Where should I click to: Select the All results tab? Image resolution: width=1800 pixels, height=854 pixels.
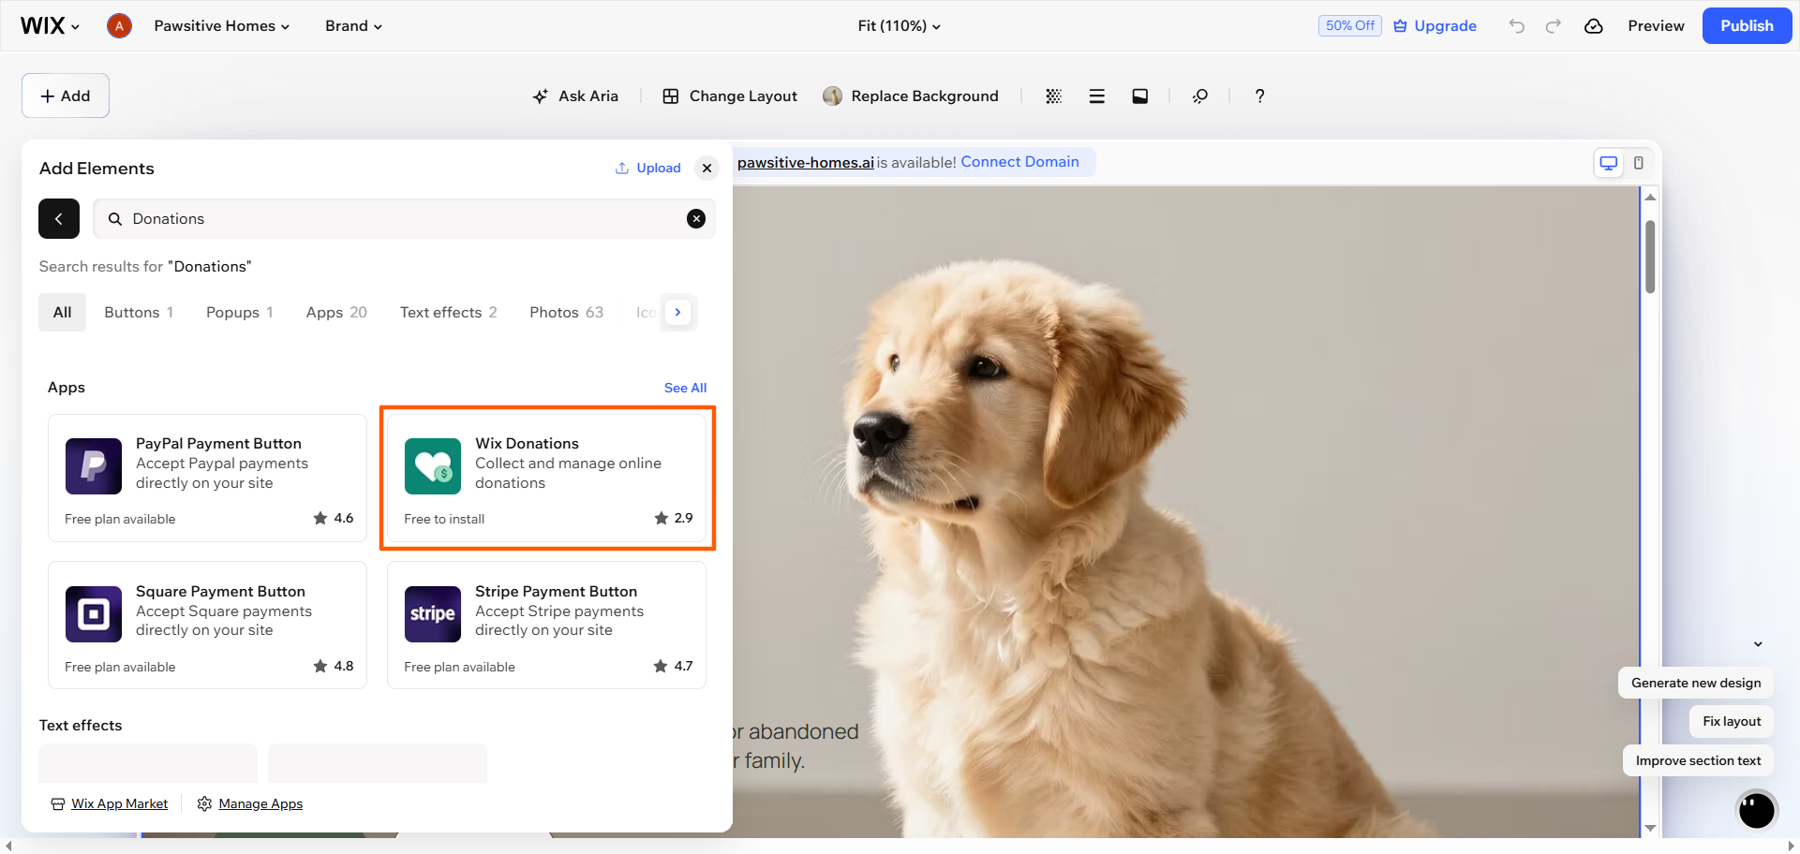(x=62, y=312)
